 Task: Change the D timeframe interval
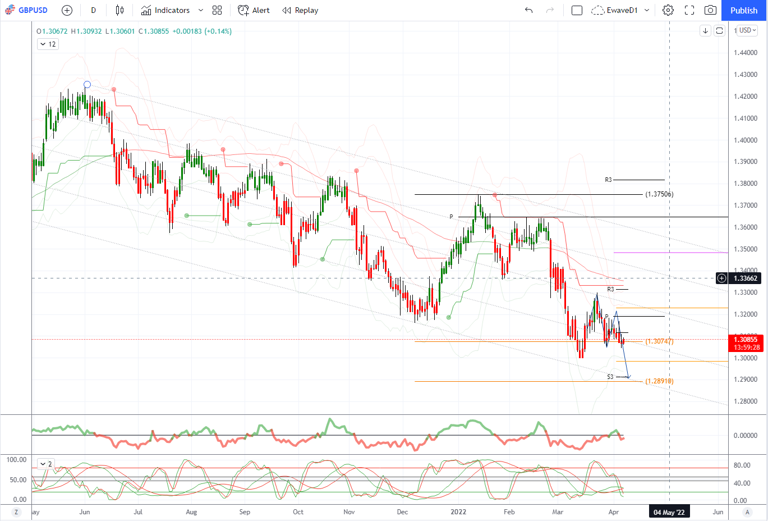[x=93, y=10]
